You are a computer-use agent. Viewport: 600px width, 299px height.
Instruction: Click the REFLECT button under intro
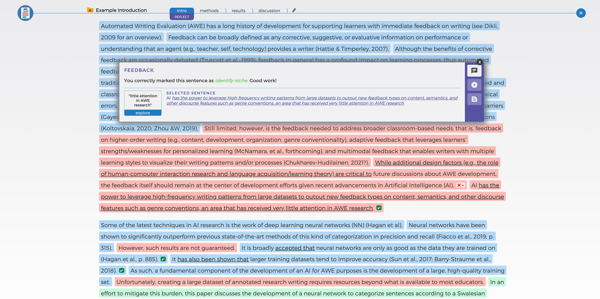[182, 17]
